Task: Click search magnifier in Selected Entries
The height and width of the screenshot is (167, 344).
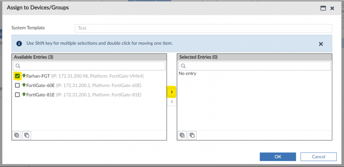Action: (x=184, y=66)
